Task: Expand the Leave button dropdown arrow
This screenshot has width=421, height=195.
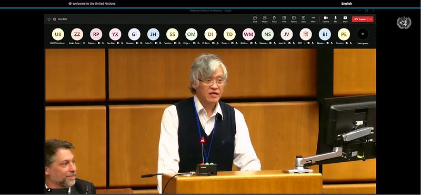Action: click(371, 19)
